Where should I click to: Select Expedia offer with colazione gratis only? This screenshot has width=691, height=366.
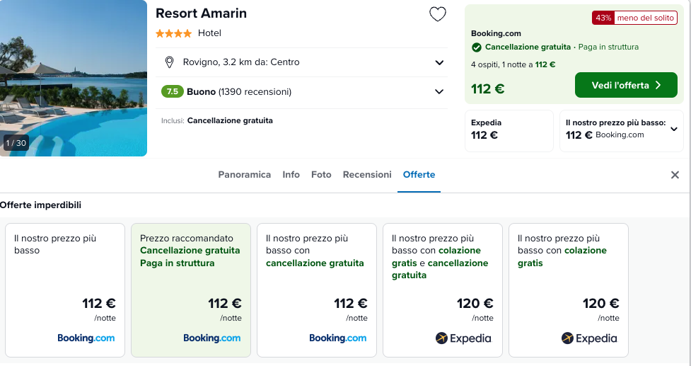click(569, 290)
